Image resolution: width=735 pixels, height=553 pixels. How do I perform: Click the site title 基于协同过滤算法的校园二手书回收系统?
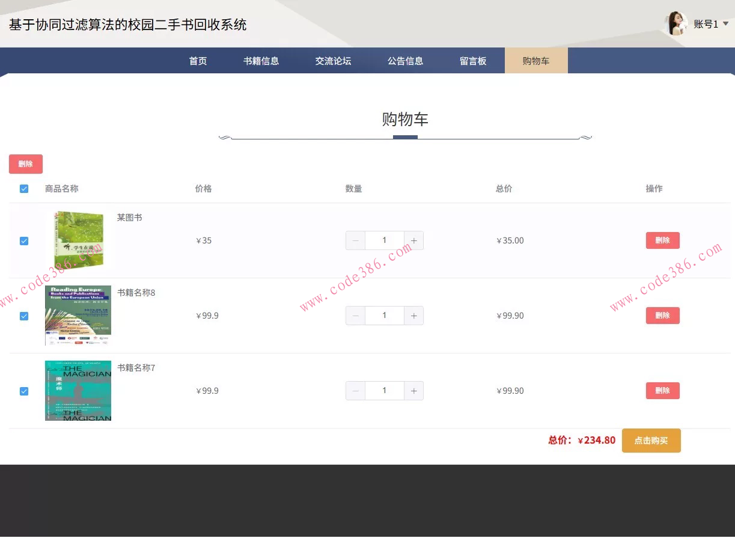click(127, 25)
